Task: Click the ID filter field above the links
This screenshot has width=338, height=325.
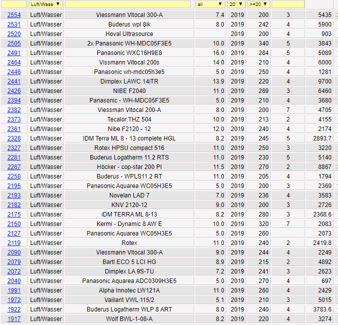Action: [x=13, y=4]
